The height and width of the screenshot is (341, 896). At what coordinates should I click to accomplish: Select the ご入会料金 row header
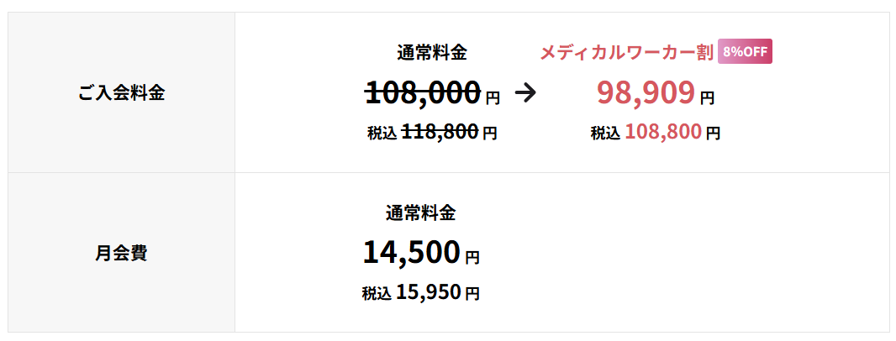(121, 92)
